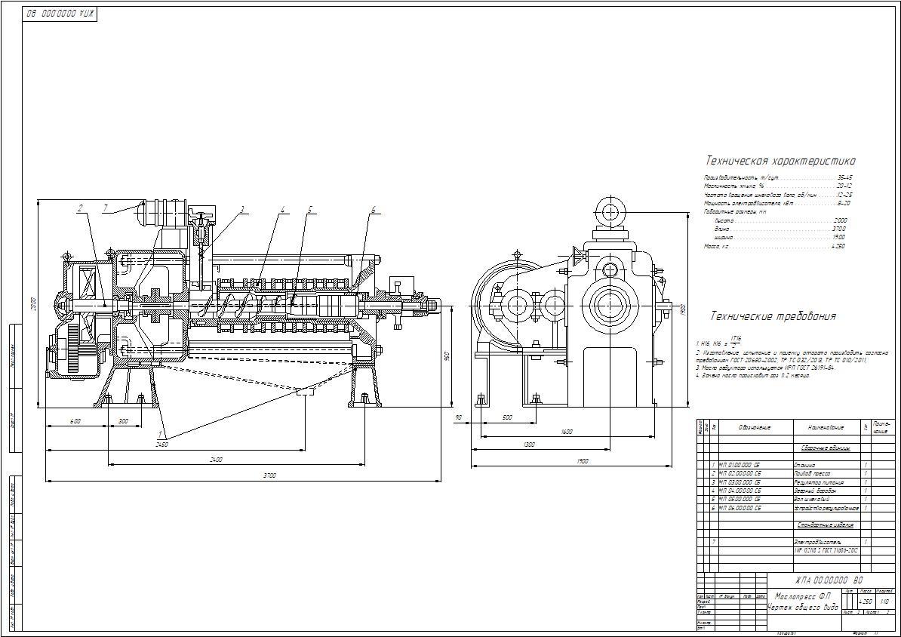The height and width of the screenshot is (637, 901).
Task: Click callout number 3 above the feeder
Action: tap(242, 208)
